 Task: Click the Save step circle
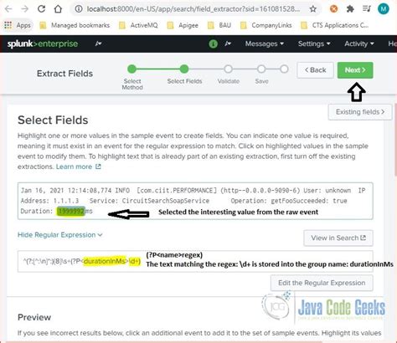pyautogui.click(x=261, y=69)
